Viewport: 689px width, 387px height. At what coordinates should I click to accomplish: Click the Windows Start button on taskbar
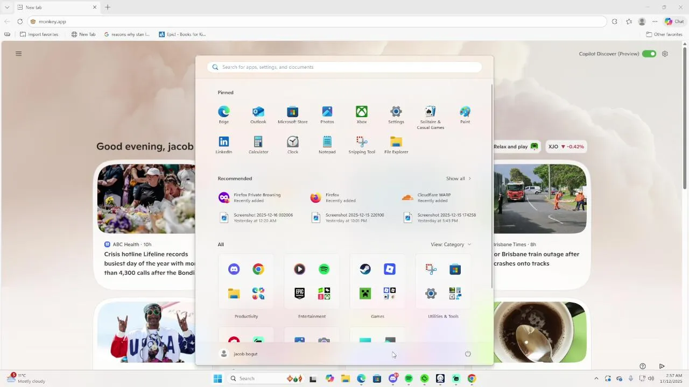pyautogui.click(x=217, y=378)
